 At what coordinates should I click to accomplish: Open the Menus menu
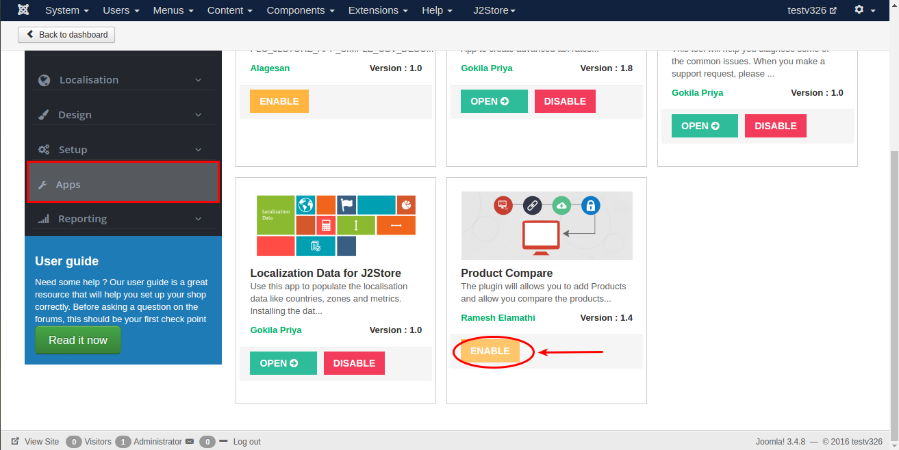(x=173, y=10)
